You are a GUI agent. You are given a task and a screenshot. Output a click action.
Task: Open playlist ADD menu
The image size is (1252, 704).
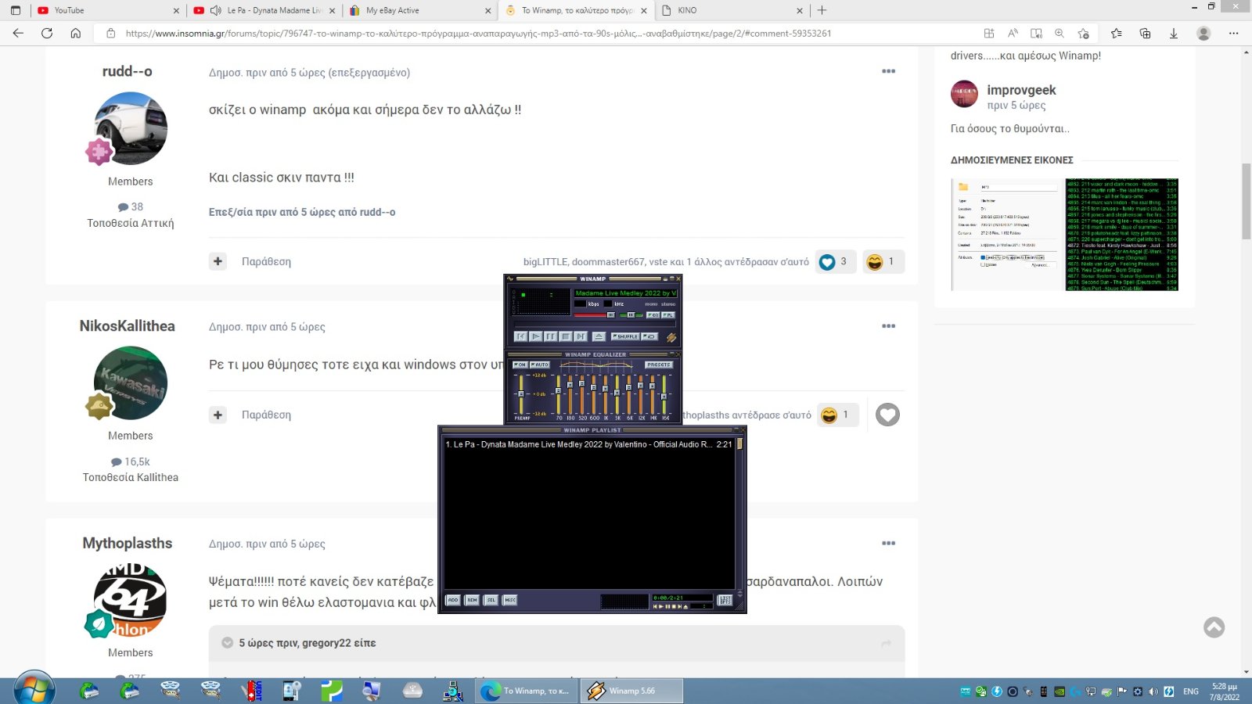tap(453, 600)
